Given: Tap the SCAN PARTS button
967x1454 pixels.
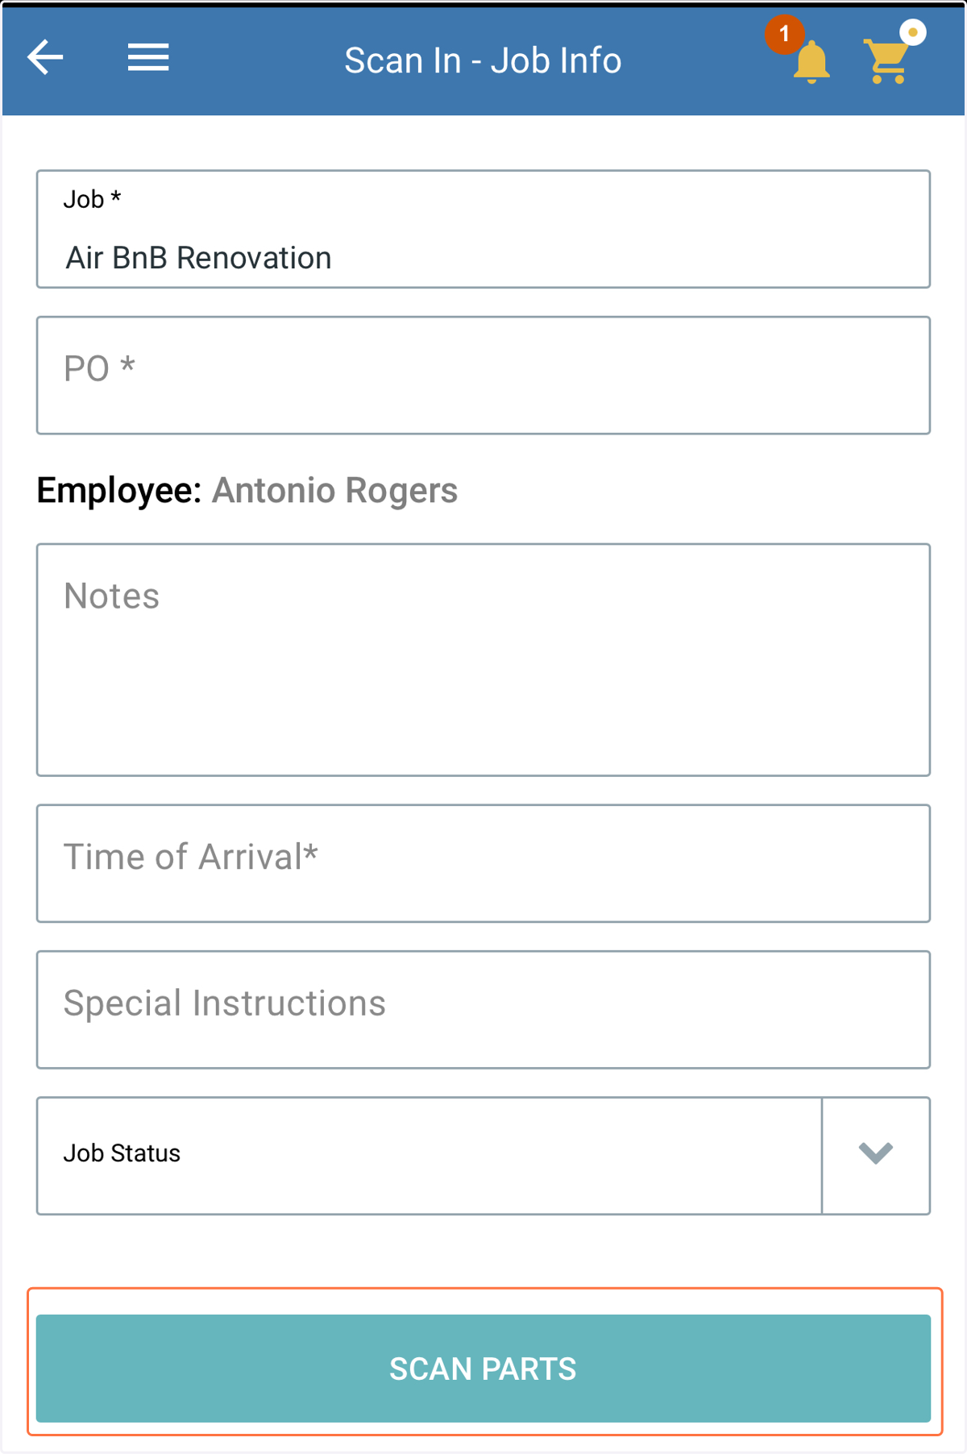Looking at the screenshot, I should click(x=483, y=1369).
